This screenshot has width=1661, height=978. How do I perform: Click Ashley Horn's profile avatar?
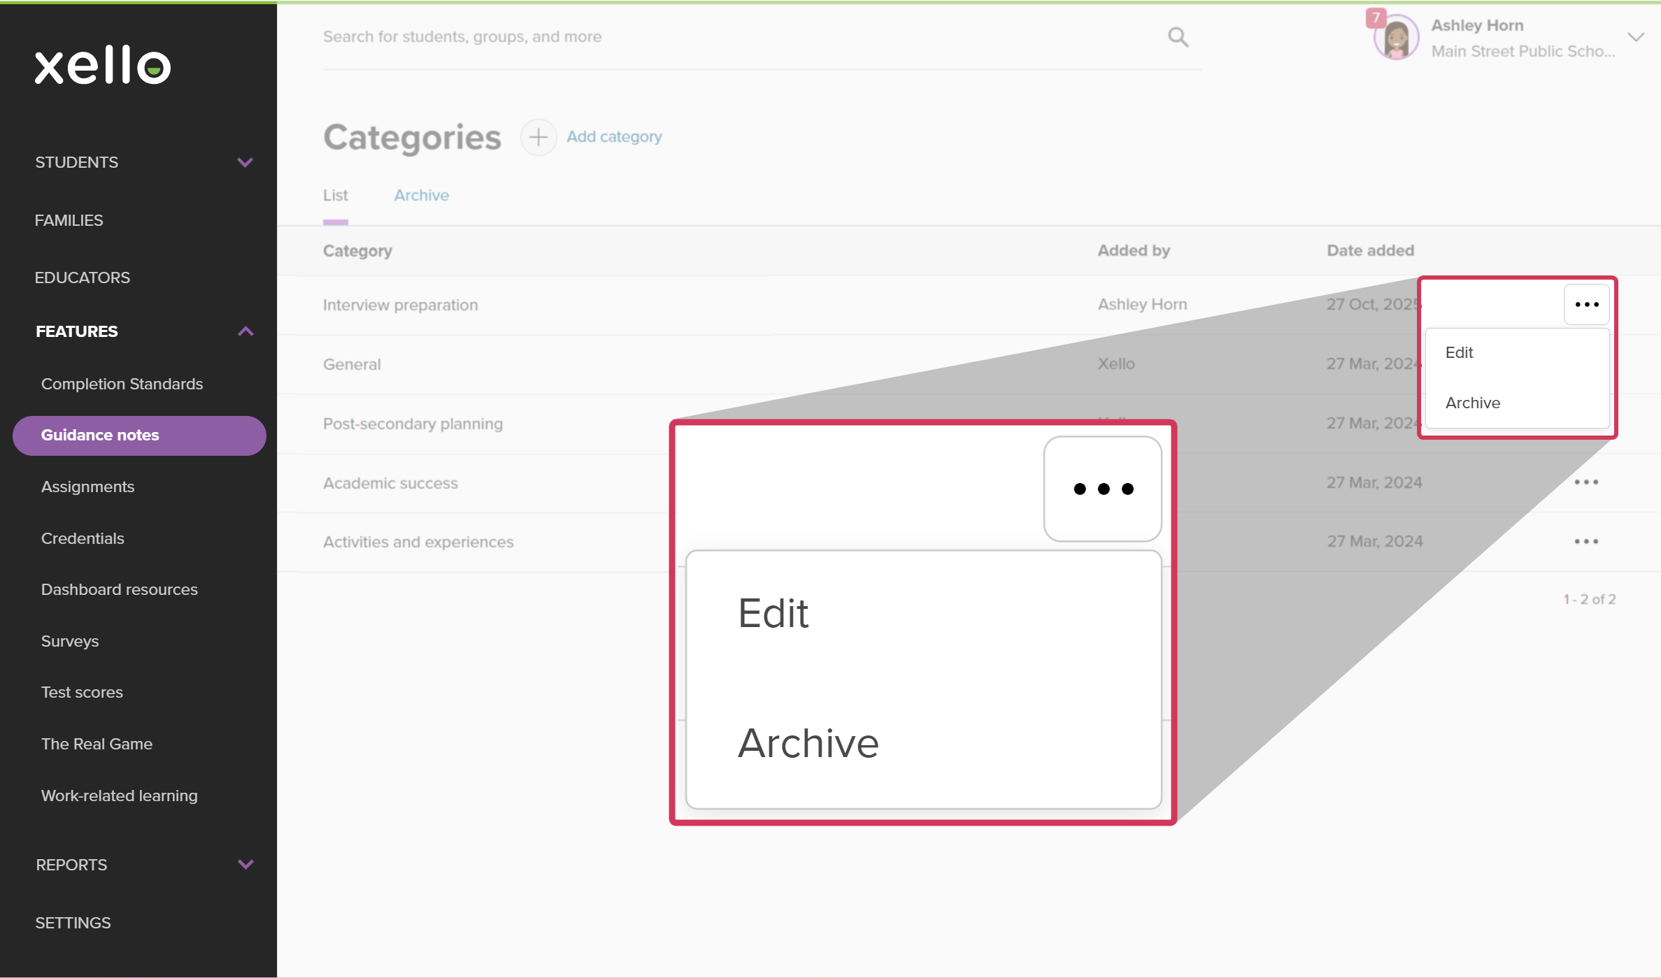click(x=1397, y=38)
